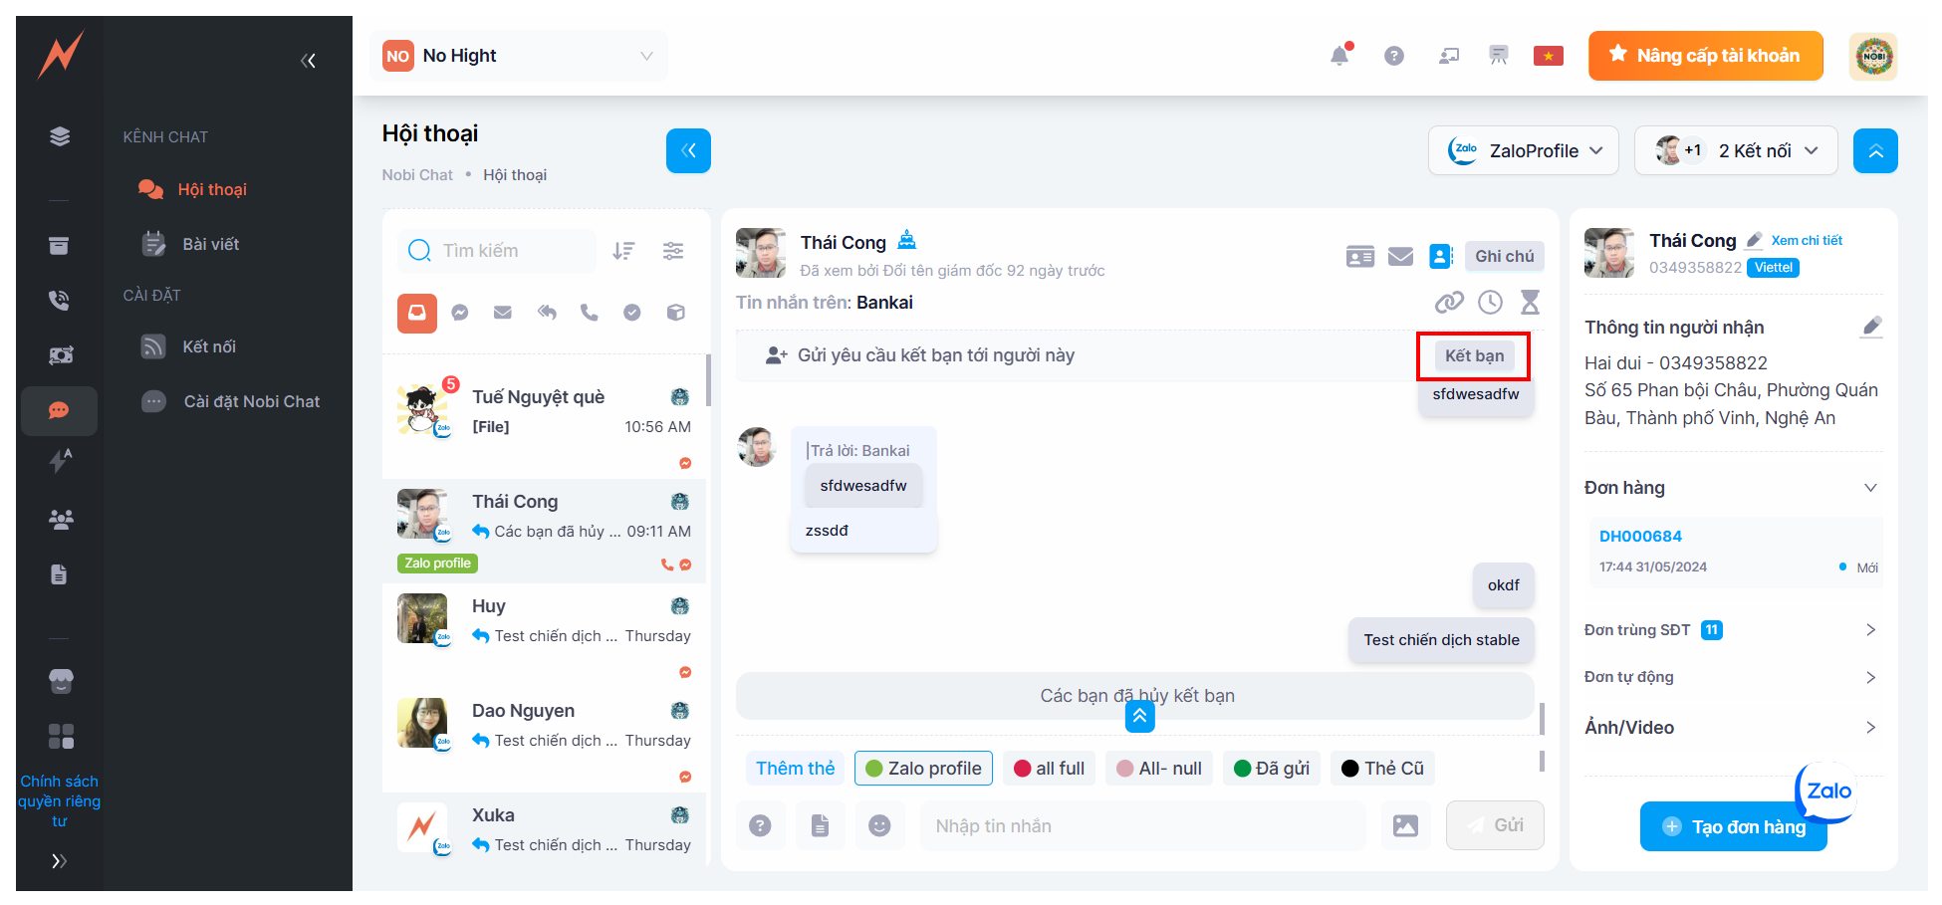The width and height of the screenshot is (1942, 905).
Task: Collapse the Đơn hàng section
Action: 1870,488
